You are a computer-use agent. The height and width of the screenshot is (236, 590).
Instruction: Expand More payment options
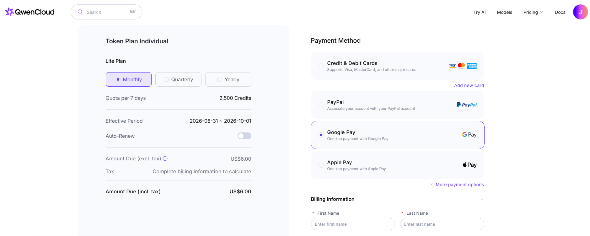457,185
